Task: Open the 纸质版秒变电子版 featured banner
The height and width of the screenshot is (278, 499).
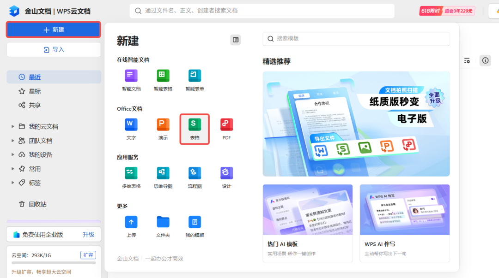Action: pos(356,124)
